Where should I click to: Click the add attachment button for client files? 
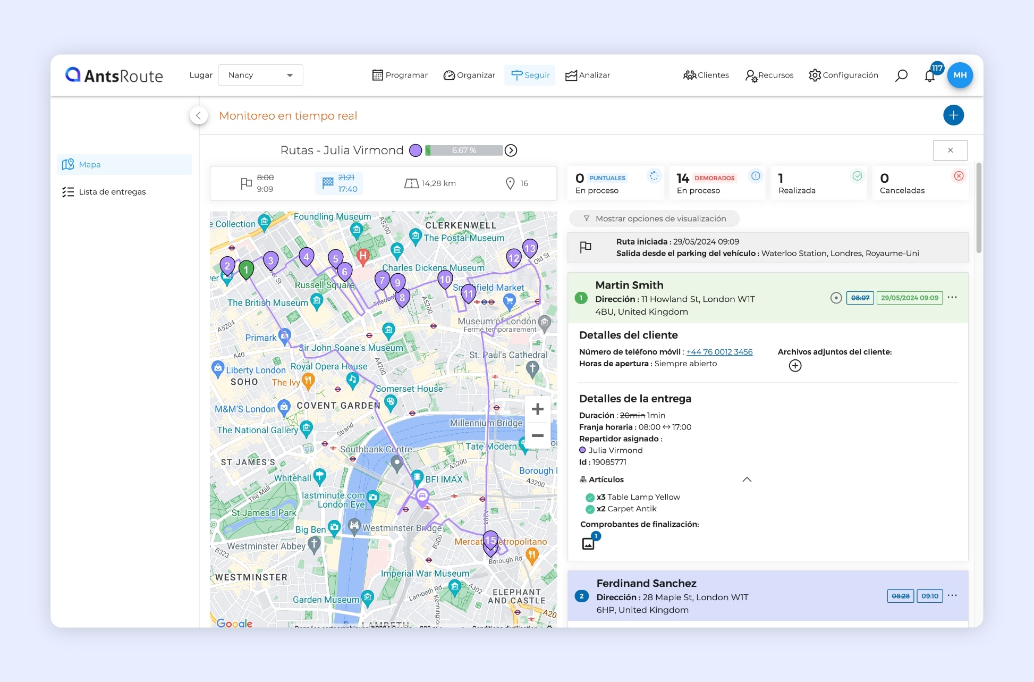[794, 365]
